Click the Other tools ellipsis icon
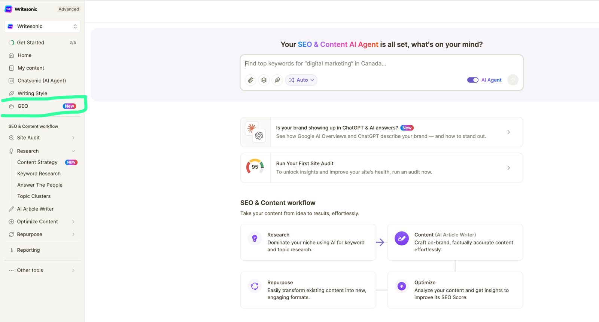Viewport: 599px width, 322px height. click(11, 270)
